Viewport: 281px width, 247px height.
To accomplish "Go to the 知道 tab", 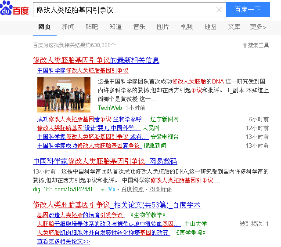I will tap(115, 27).
